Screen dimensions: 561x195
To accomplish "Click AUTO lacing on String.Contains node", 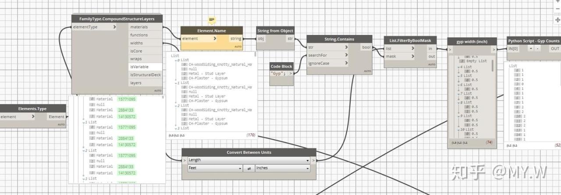I will pos(367,71).
